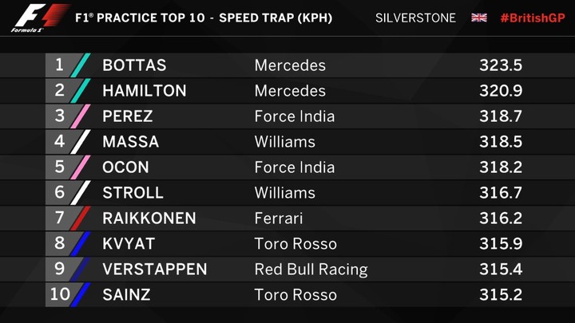575x323 pixels.
Task: Click the pink Force India stripe beside PEREZ
Action: 81,116
